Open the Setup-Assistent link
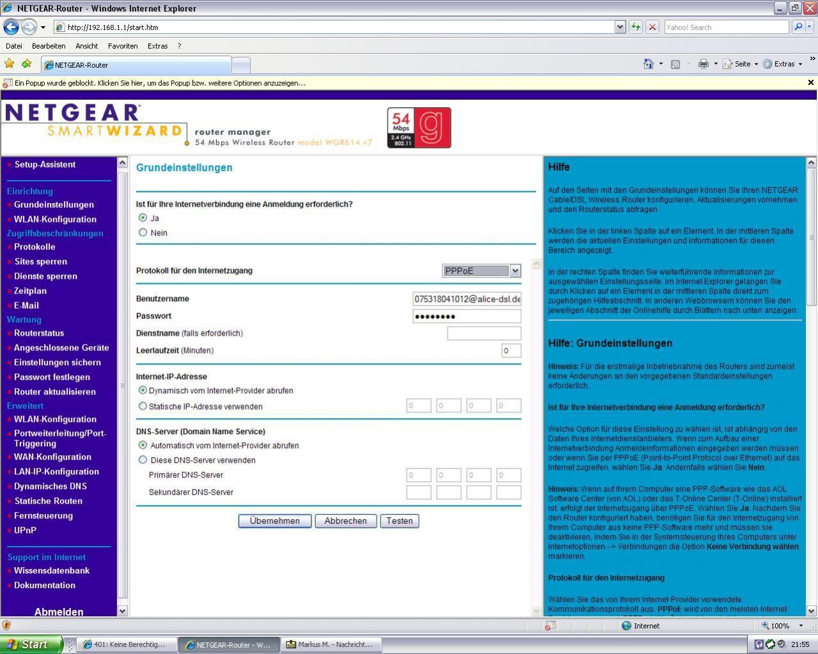 coord(45,164)
